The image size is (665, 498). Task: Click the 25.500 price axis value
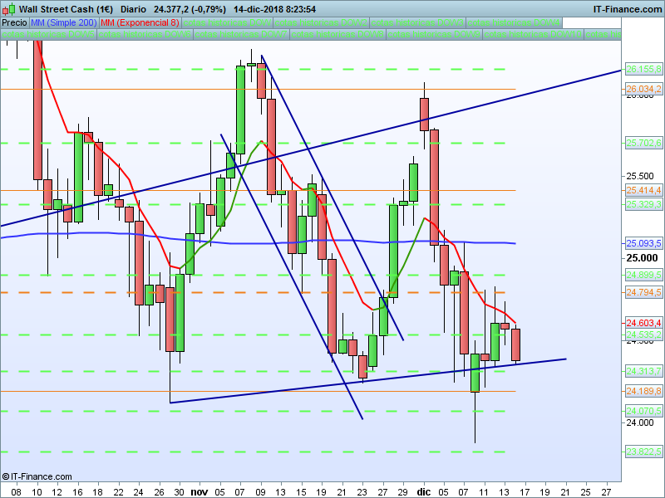click(x=640, y=176)
